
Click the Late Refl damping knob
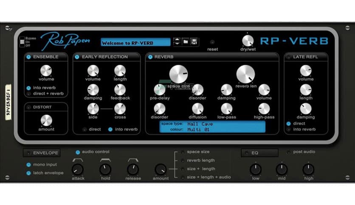[306, 108]
